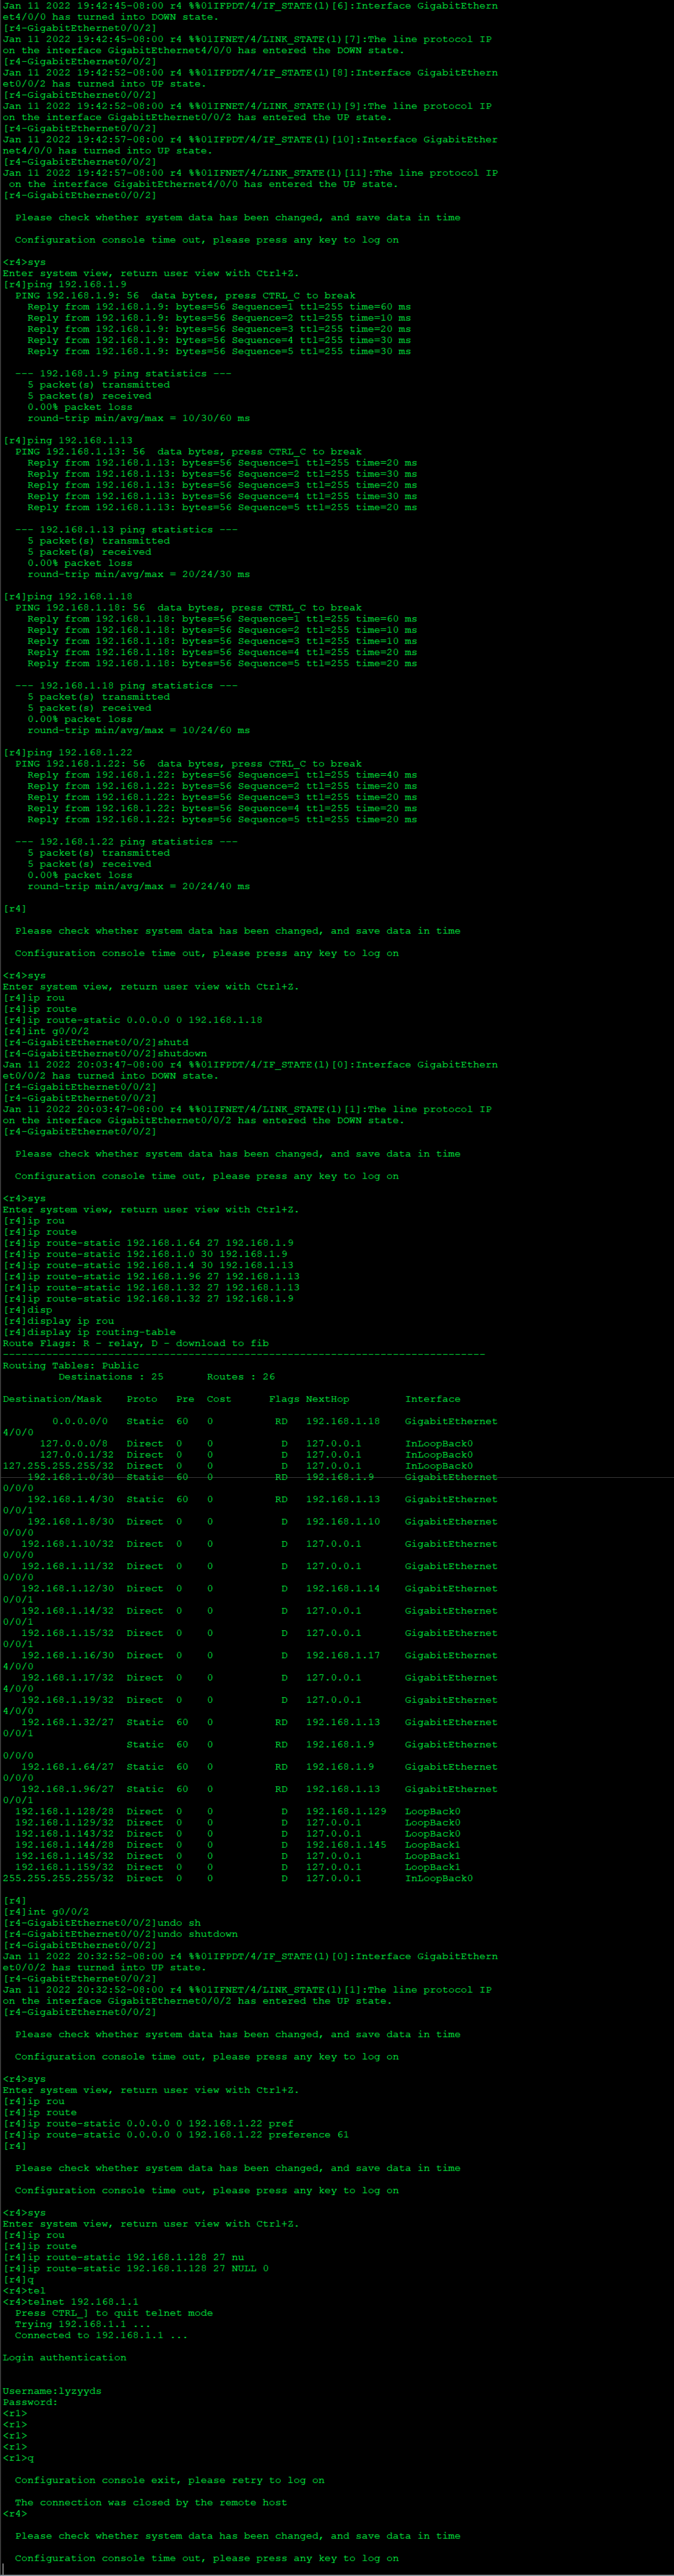
Task: Click the '192.168.1.144/28' destination entry
Action: [65, 1845]
